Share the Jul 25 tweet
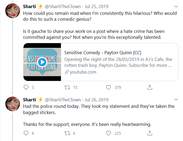Image resolution: width=183 pixels, height=141 pixels. click(x=150, y=87)
